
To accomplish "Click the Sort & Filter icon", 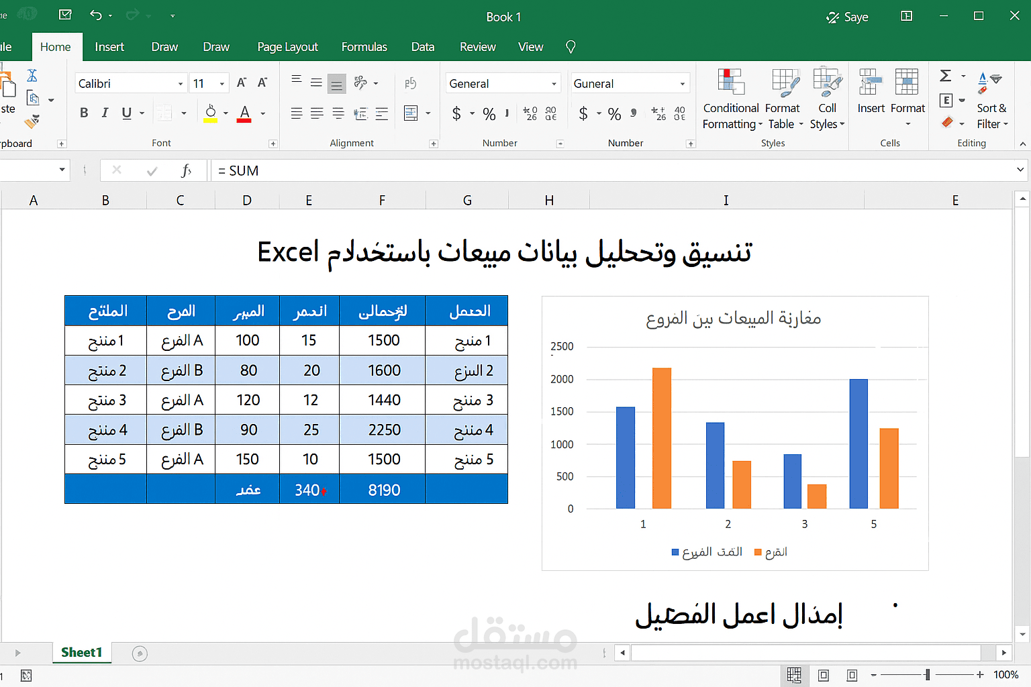I will click(989, 83).
